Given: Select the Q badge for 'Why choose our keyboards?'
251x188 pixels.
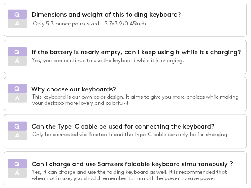Looking at the screenshot, I should coord(17,89).
